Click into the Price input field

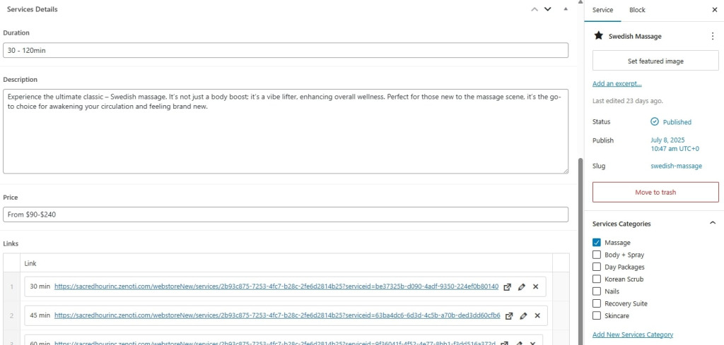click(286, 214)
